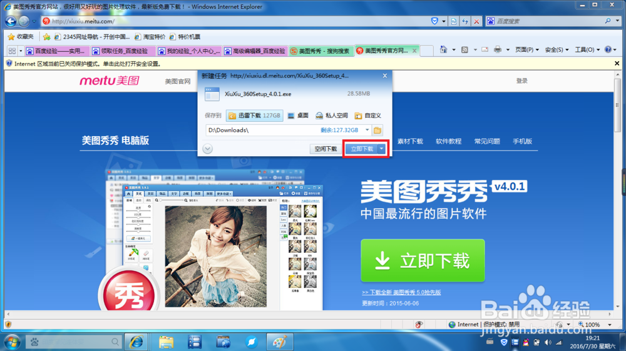
Task: Open a new blank tab
Action: [427, 51]
